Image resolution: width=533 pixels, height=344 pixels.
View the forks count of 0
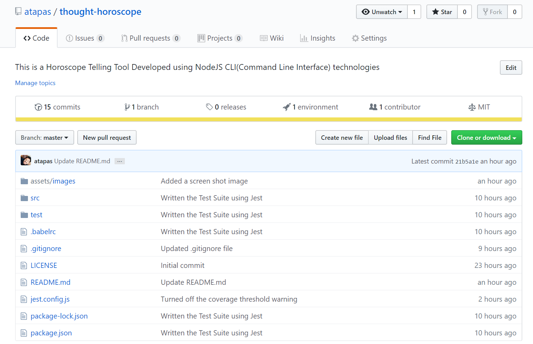515,12
